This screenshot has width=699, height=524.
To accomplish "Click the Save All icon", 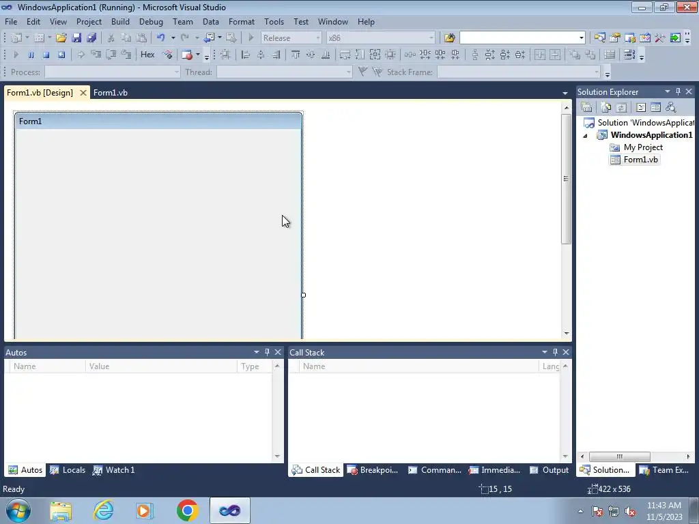I will coord(91,38).
